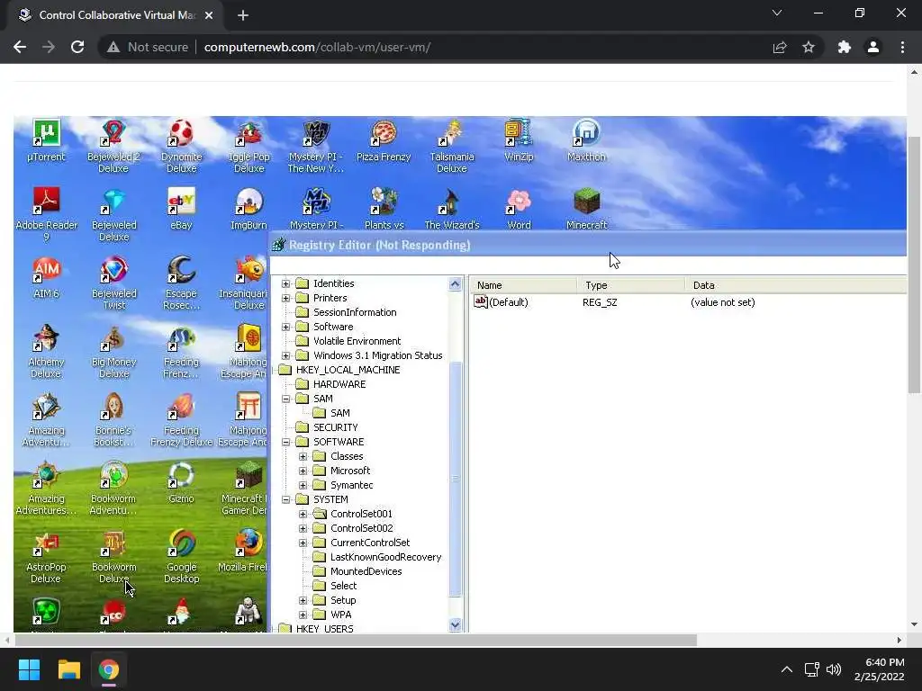This screenshot has height=691, width=922.
Task: Collapse the SOFTWARE registry key
Action: coord(285,442)
